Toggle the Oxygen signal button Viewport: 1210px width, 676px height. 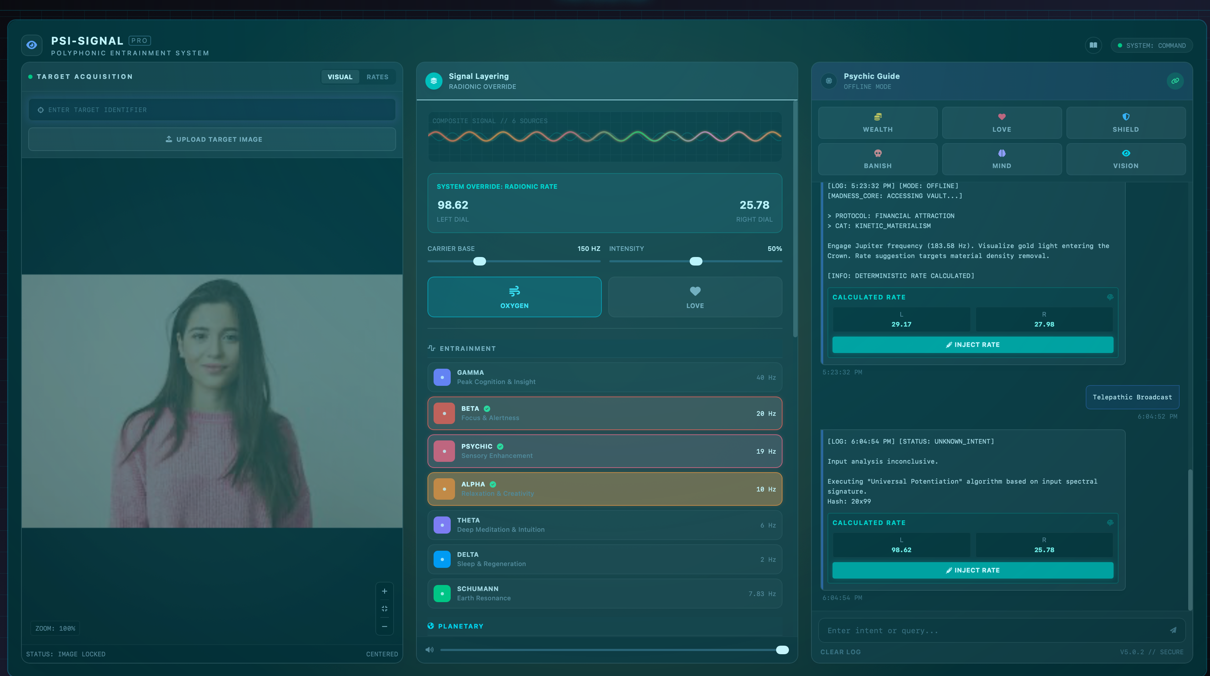(x=514, y=297)
